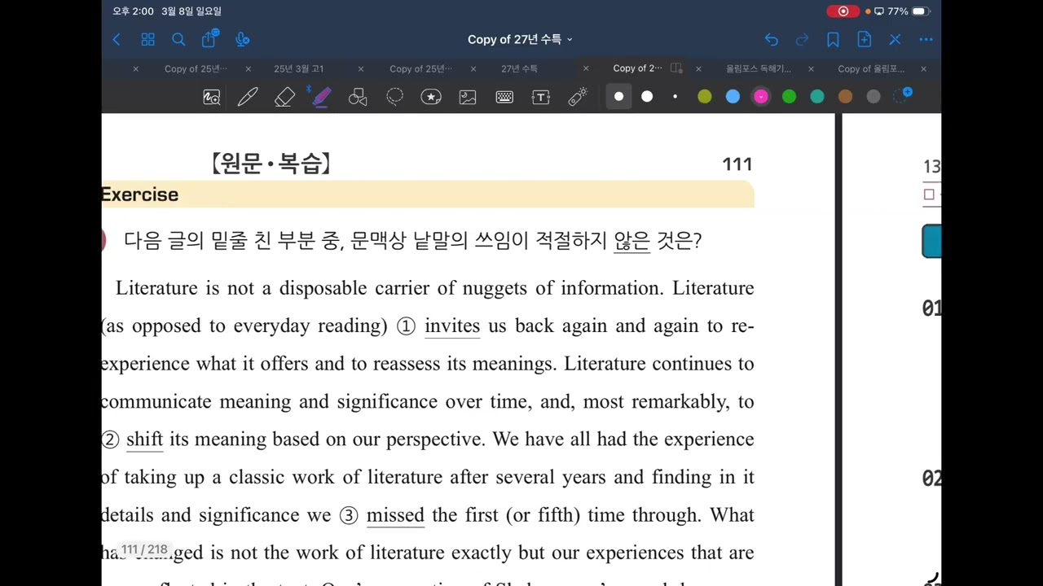Switch to the 'Copy of 올림포' tab
Image resolution: width=1043 pixels, height=586 pixels.
click(x=871, y=69)
